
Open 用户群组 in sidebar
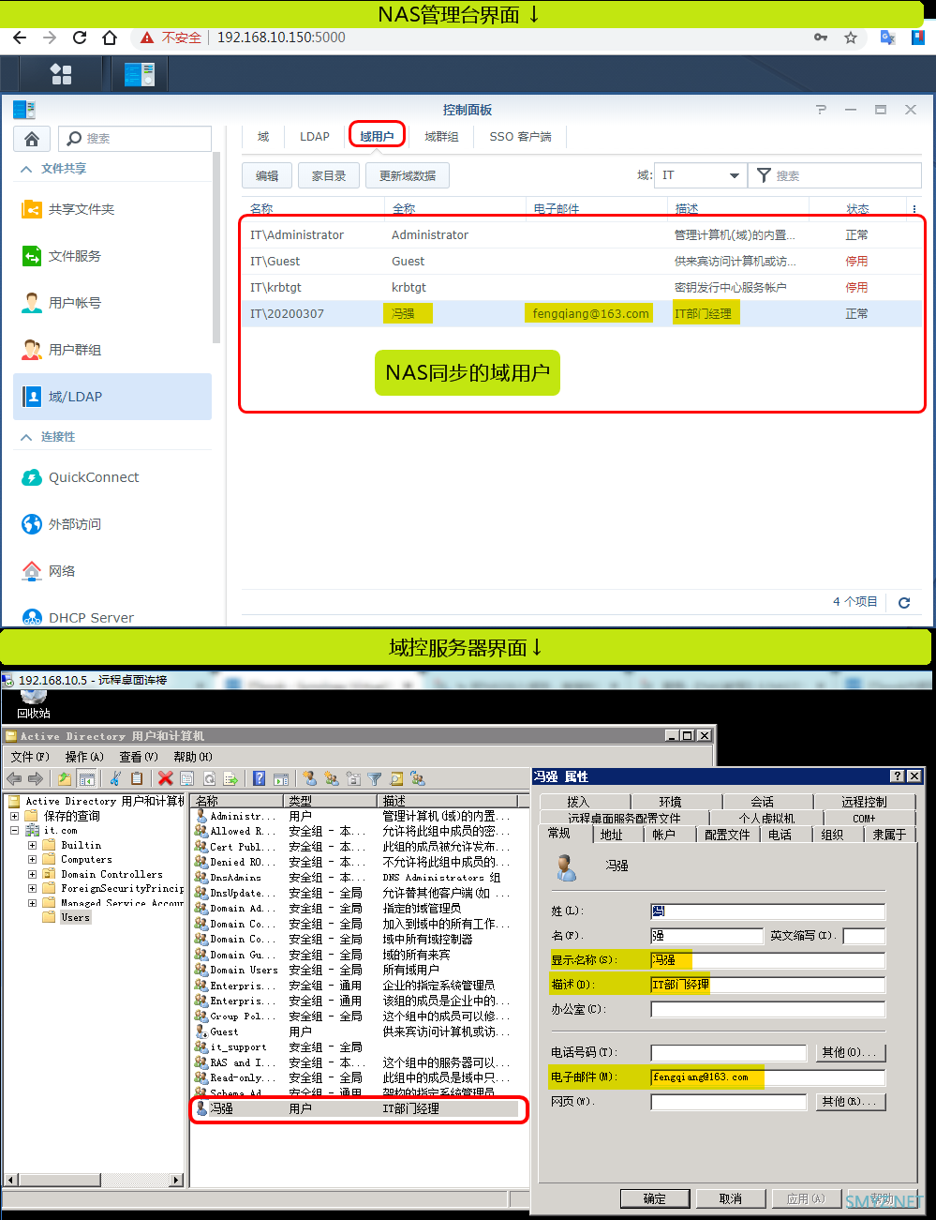coord(112,350)
